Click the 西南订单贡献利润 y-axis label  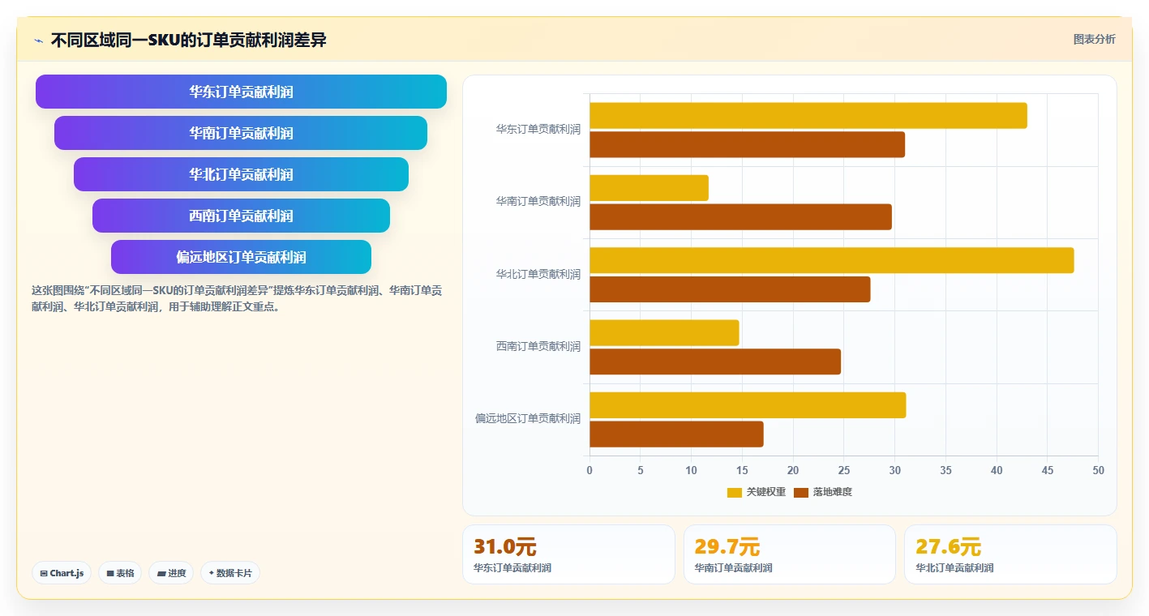(x=538, y=346)
